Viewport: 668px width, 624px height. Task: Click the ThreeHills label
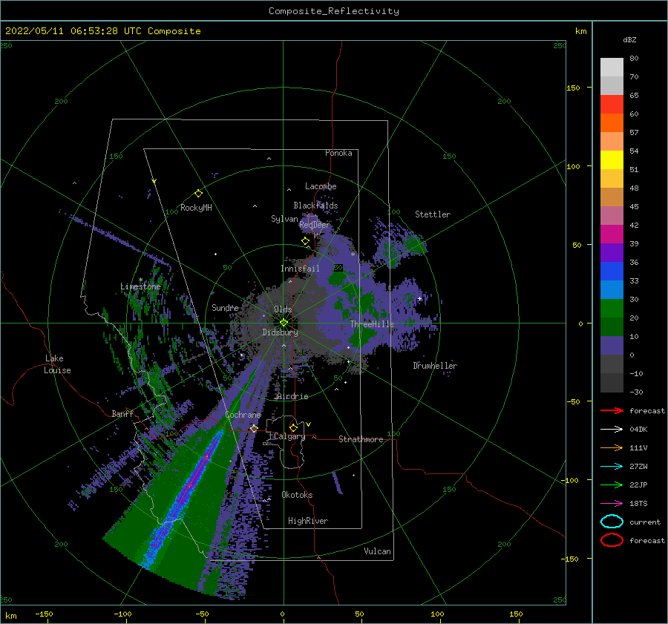(372, 324)
